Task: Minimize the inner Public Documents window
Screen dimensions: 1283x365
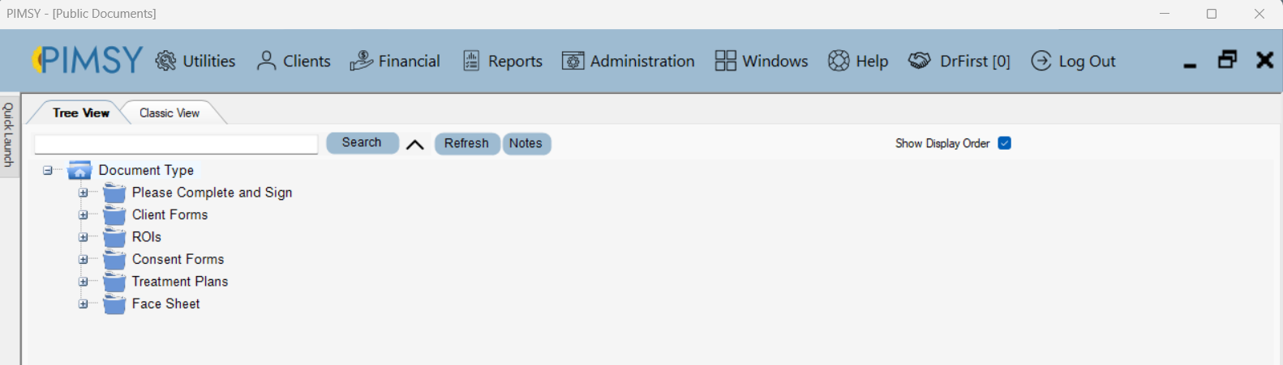Action: click(x=1190, y=65)
